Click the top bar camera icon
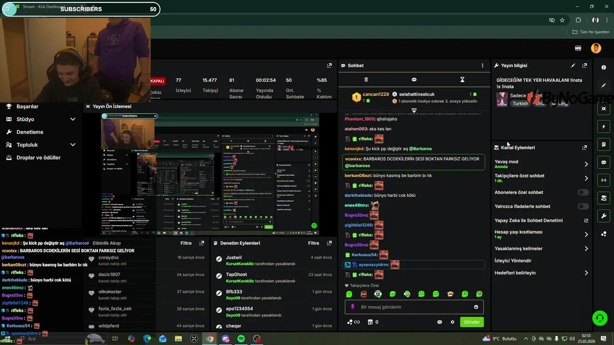Viewport: 614px width, 345px height. click(x=578, y=48)
